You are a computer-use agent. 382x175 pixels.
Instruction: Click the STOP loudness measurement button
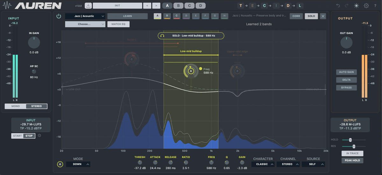[x=29, y=136]
